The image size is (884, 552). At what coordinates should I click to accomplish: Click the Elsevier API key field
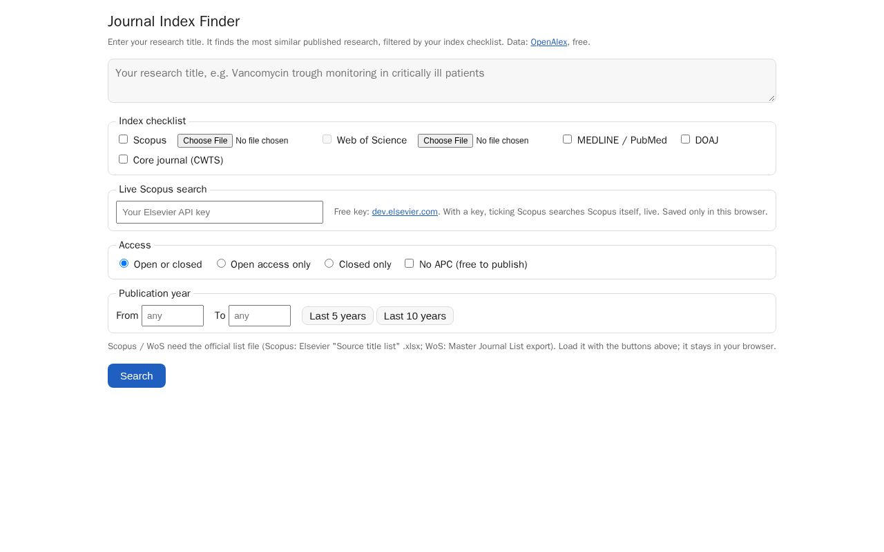coord(220,213)
